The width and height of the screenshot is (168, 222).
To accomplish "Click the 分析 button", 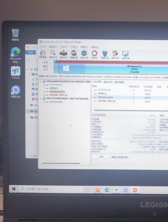I will point(101,157).
